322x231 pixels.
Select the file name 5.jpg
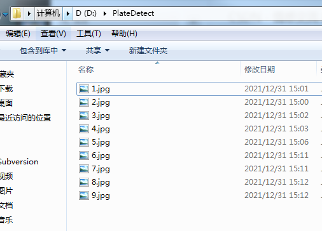tap(101, 142)
